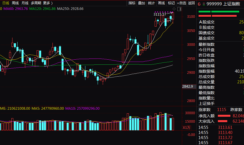Switch to the 日线 daily chart tab
The width and height of the screenshot is (244, 145).
6,3
